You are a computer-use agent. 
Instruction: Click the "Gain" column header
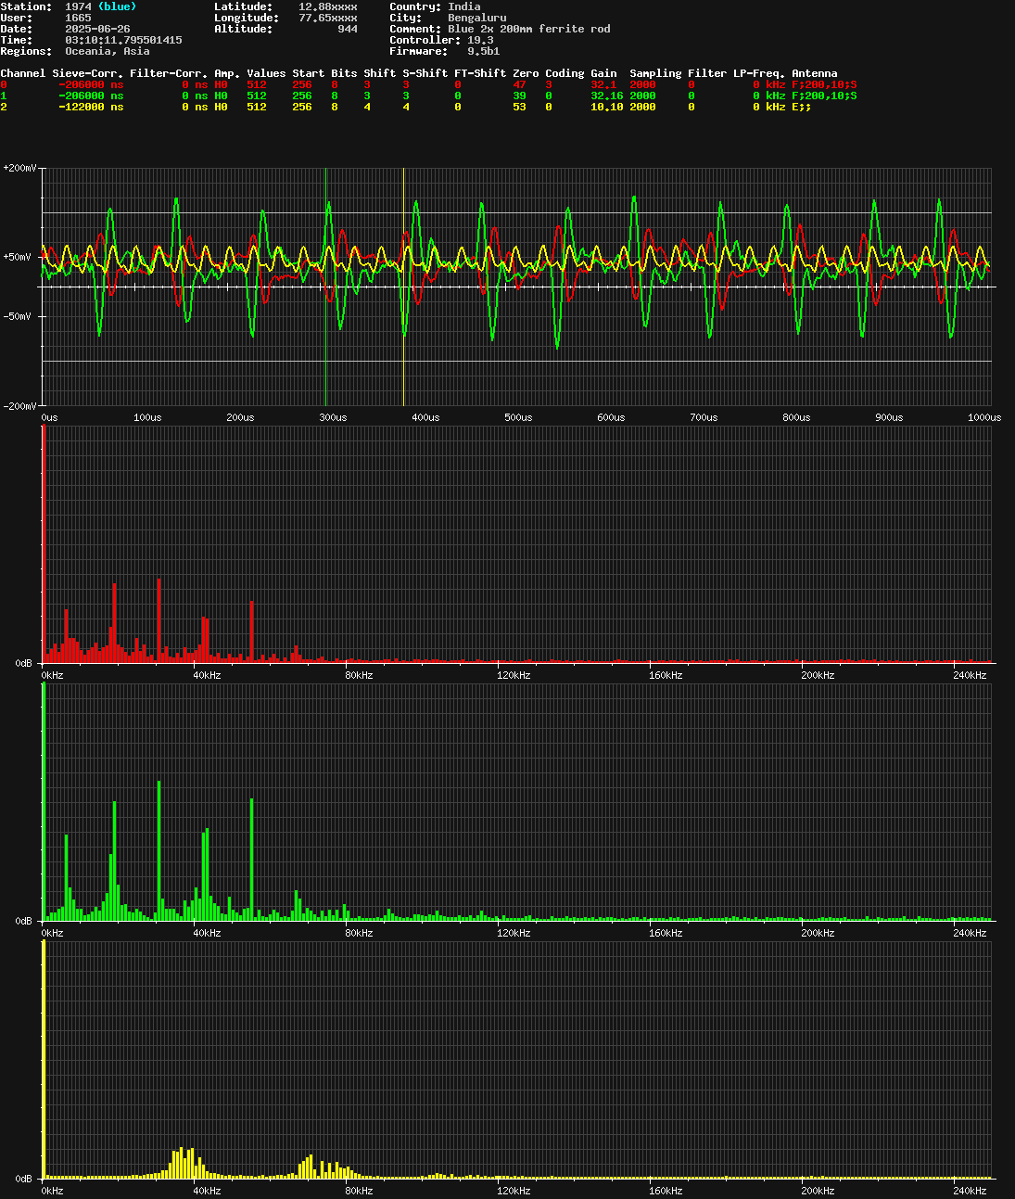603,73
